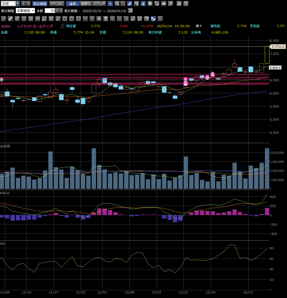Image resolution: width=287 pixels, height=298 pixels.
Task: Go to previous period arrow
Action: click(x=23, y=4)
